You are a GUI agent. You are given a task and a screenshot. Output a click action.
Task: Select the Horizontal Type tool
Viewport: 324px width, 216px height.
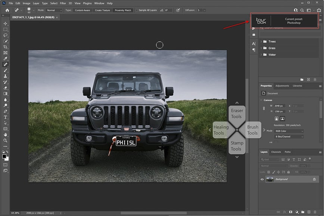tap(5, 117)
